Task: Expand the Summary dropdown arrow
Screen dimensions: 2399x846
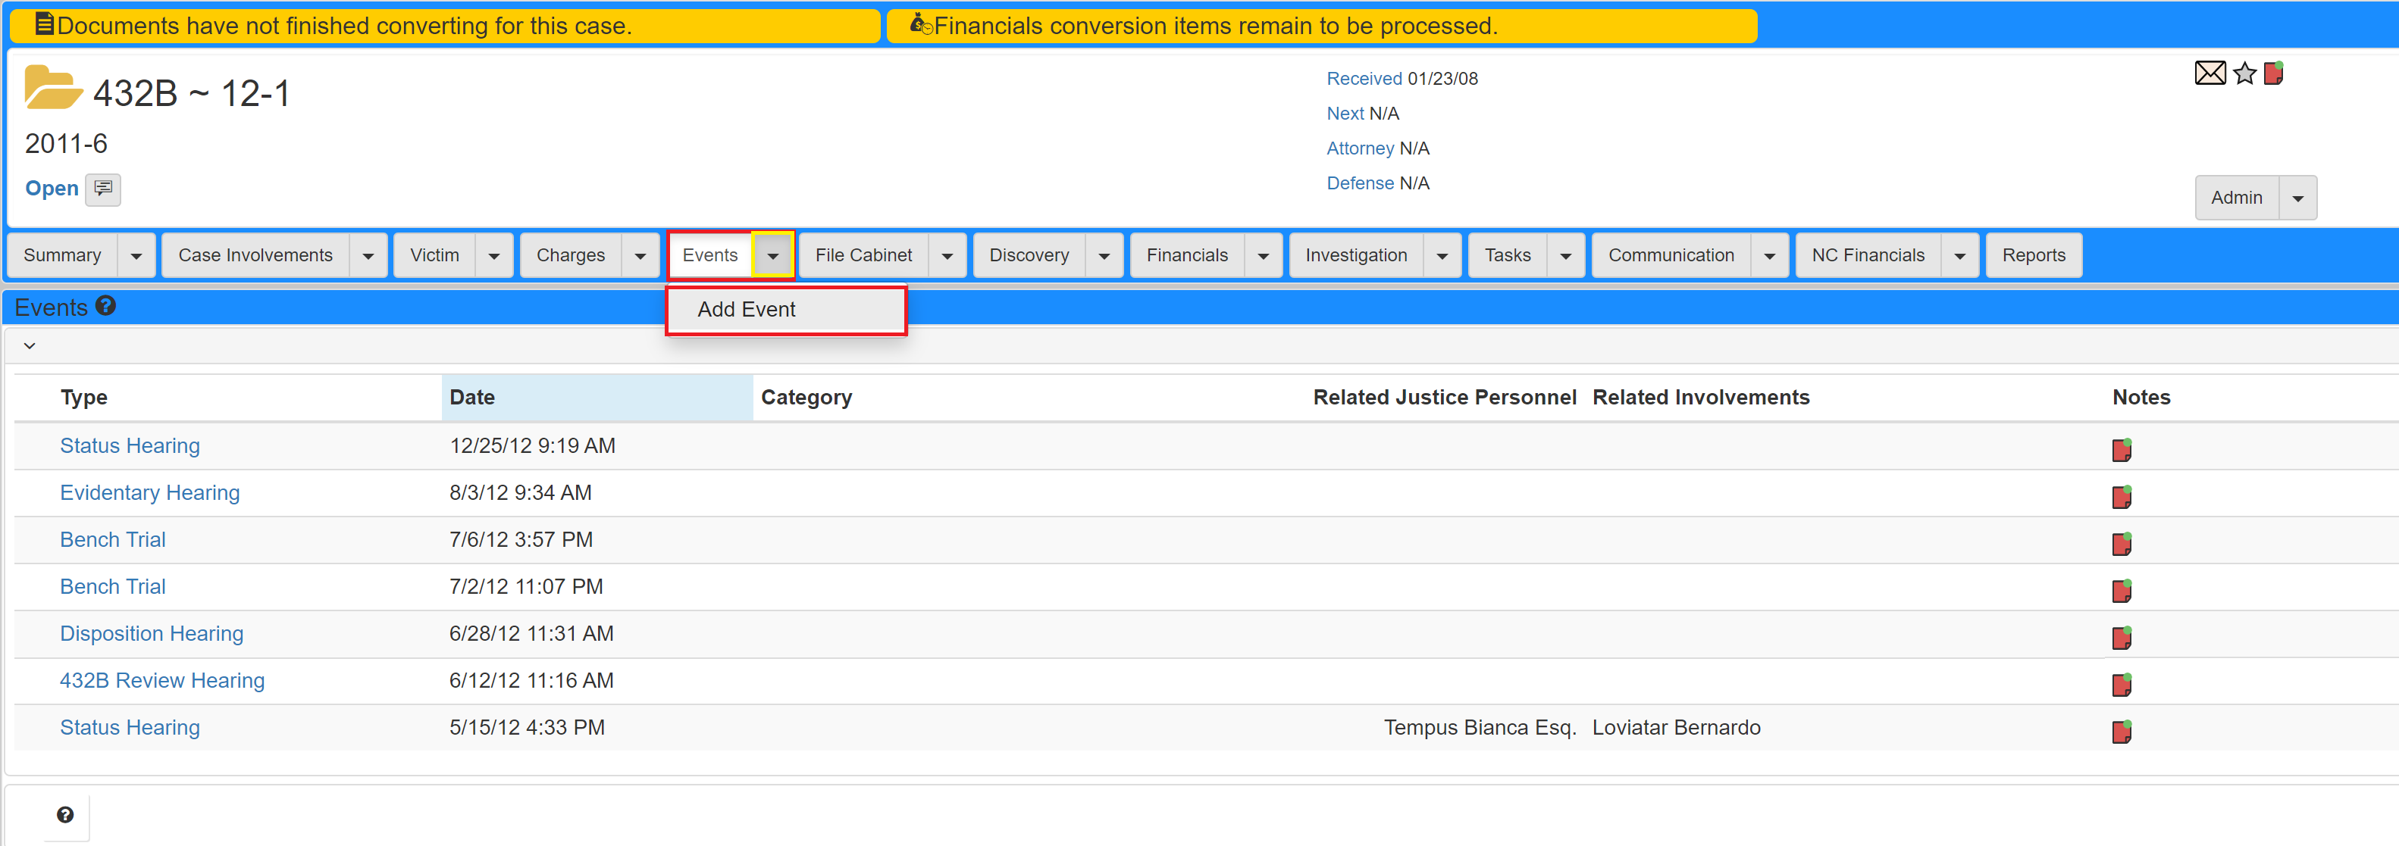Action: [x=136, y=254]
